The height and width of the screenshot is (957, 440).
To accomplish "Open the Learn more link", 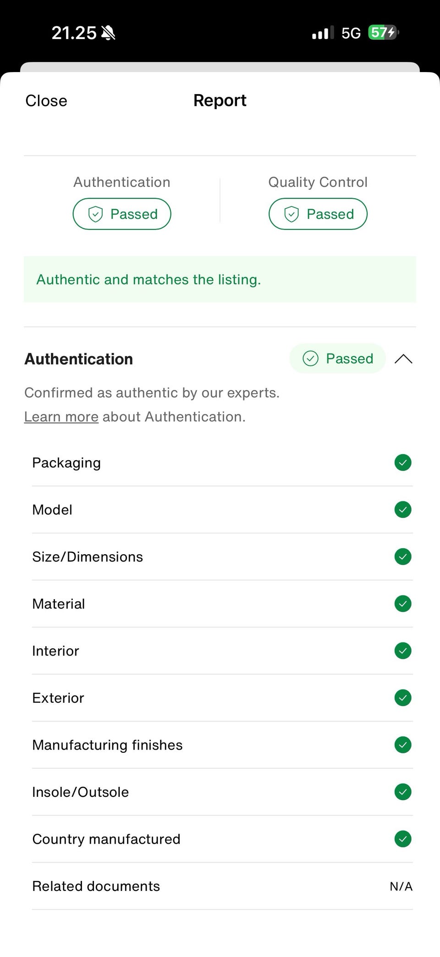I will (61, 417).
